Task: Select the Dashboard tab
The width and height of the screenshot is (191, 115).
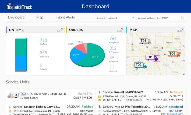Action: click(x=16, y=17)
